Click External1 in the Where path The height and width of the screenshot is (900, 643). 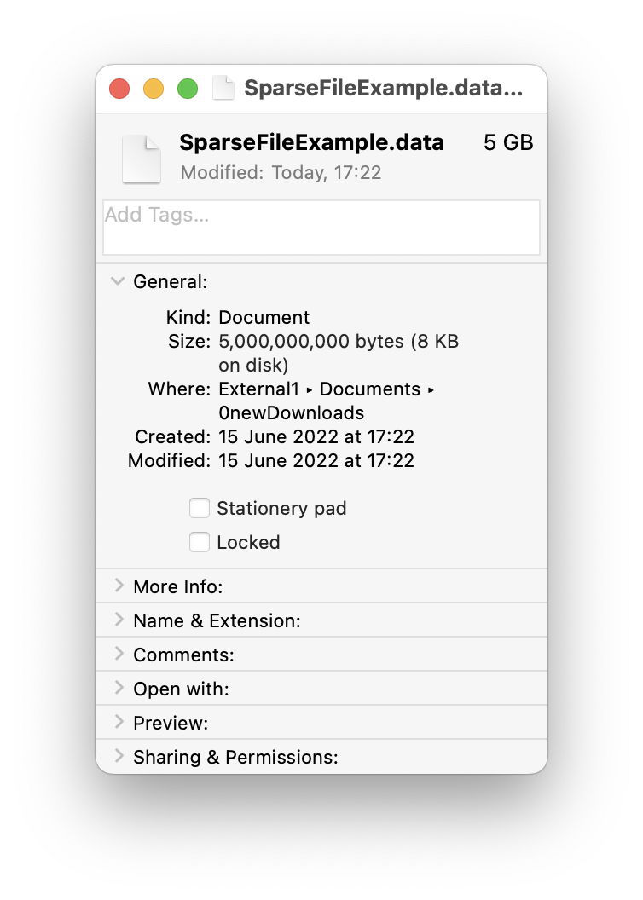(x=258, y=389)
